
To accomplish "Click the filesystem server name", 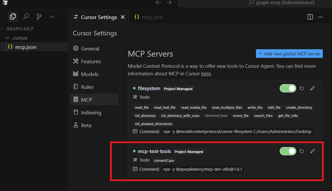I will [x=149, y=88].
